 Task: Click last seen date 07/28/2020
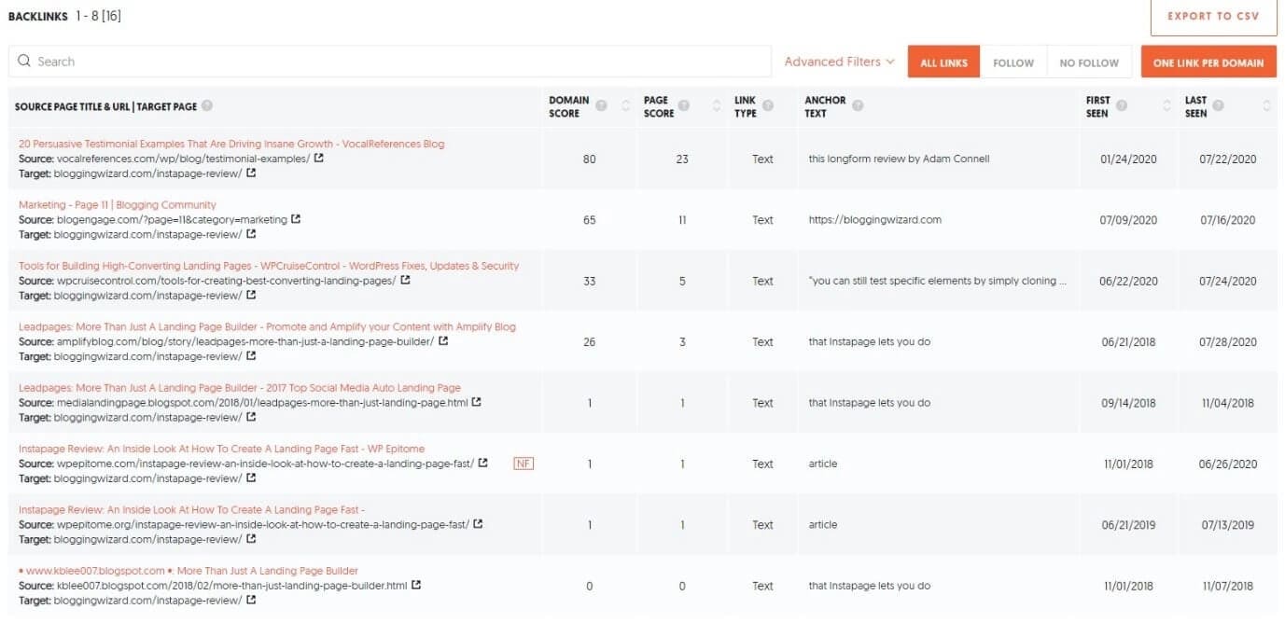1227,342
